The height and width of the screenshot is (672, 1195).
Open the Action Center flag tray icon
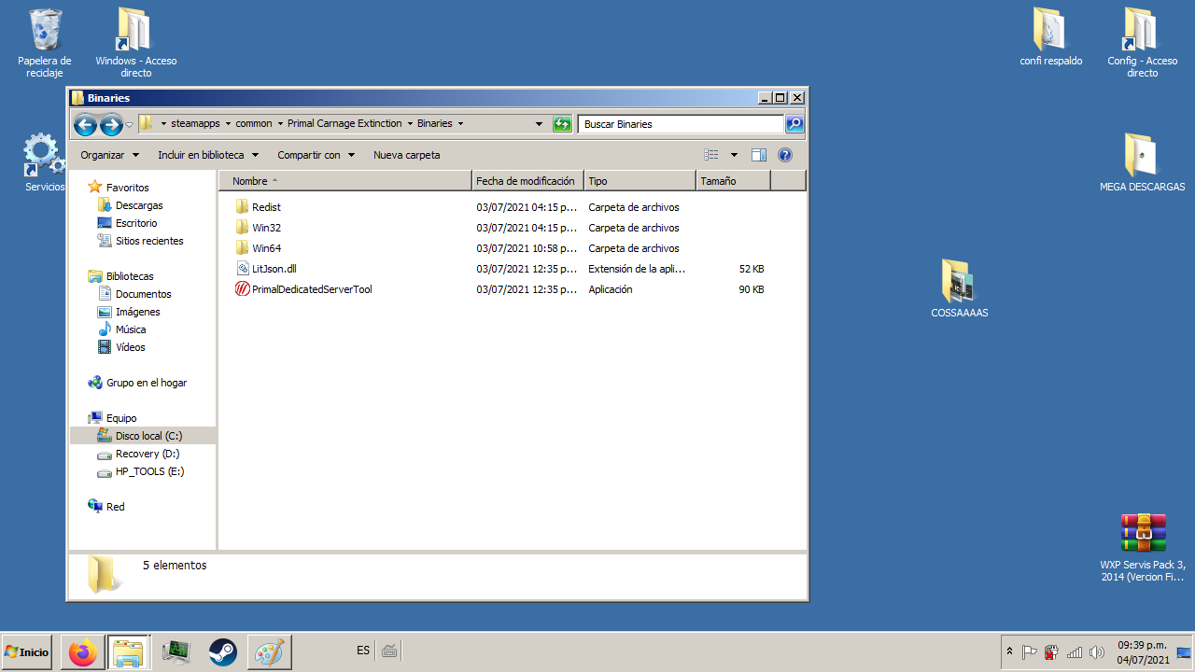(x=1030, y=652)
